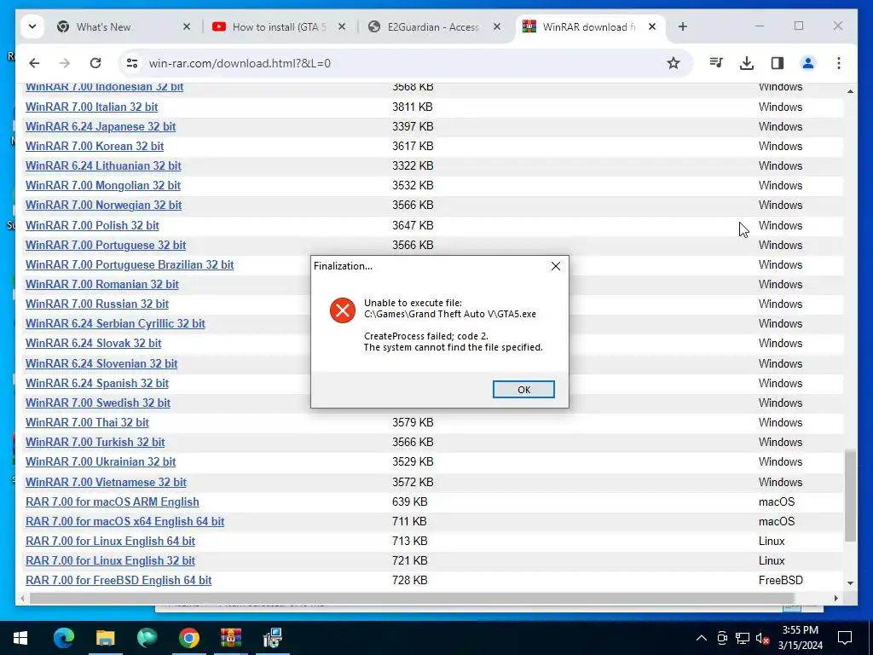Close the What's New tab

click(x=187, y=26)
